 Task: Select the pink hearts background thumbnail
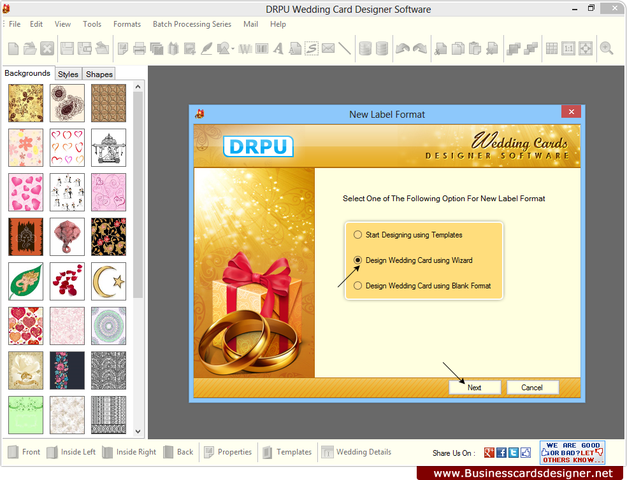[x=25, y=192]
